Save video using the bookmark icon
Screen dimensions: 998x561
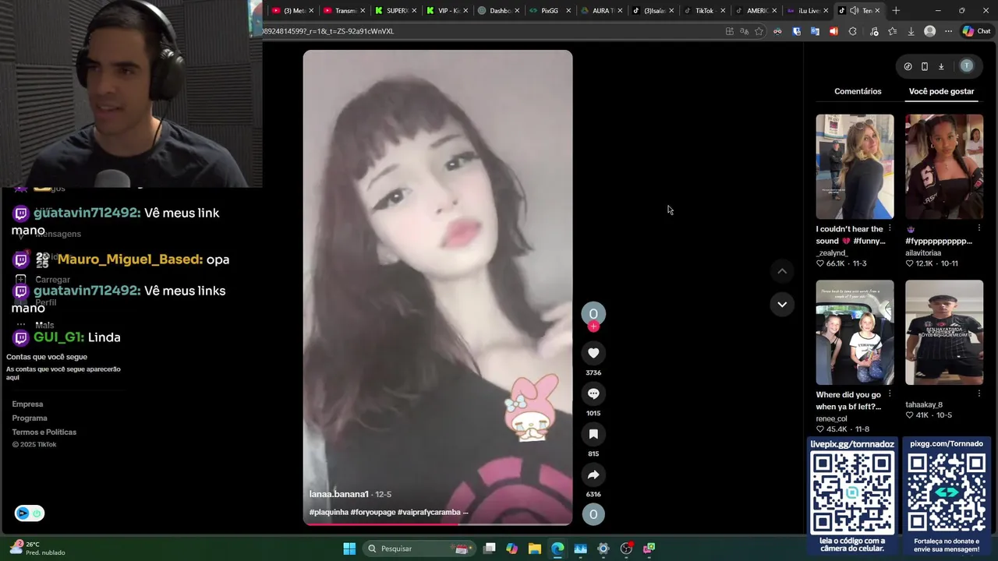coord(593,434)
